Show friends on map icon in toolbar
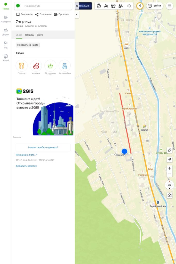 click(x=121, y=6)
